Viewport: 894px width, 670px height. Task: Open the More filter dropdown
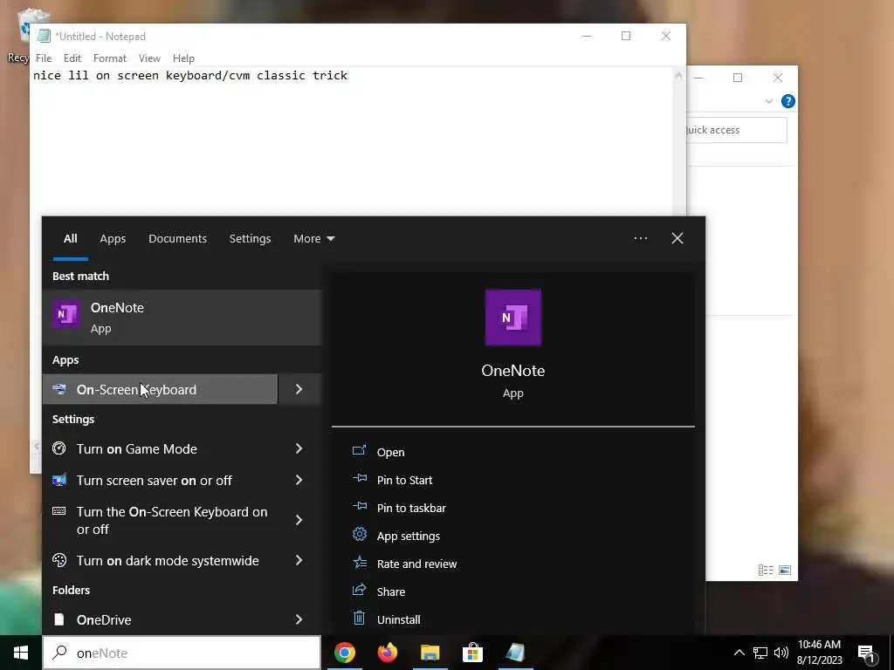point(313,239)
